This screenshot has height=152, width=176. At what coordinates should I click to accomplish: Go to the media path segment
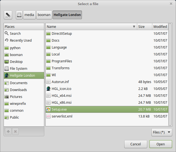tap(29, 15)
